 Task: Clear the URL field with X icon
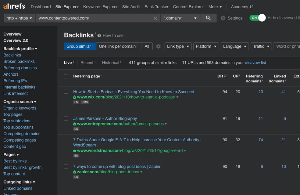coord(155,18)
